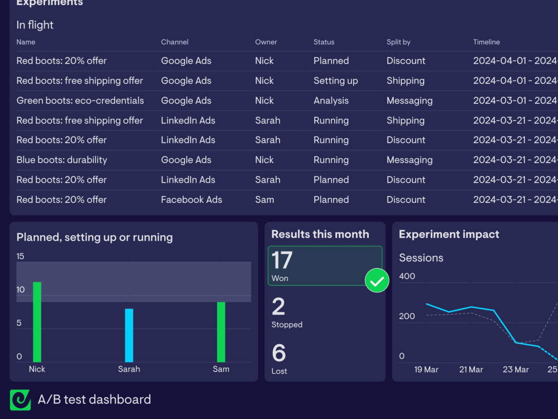Open Blue boots: durability experiment
The width and height of the screenshot is (558, 419).
coord(61,160)
